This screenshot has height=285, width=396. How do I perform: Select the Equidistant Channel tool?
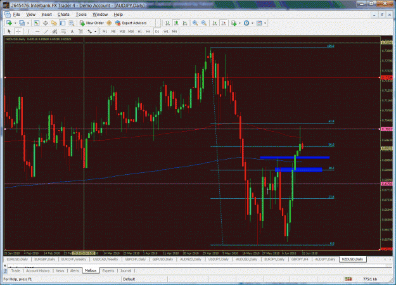54,32
